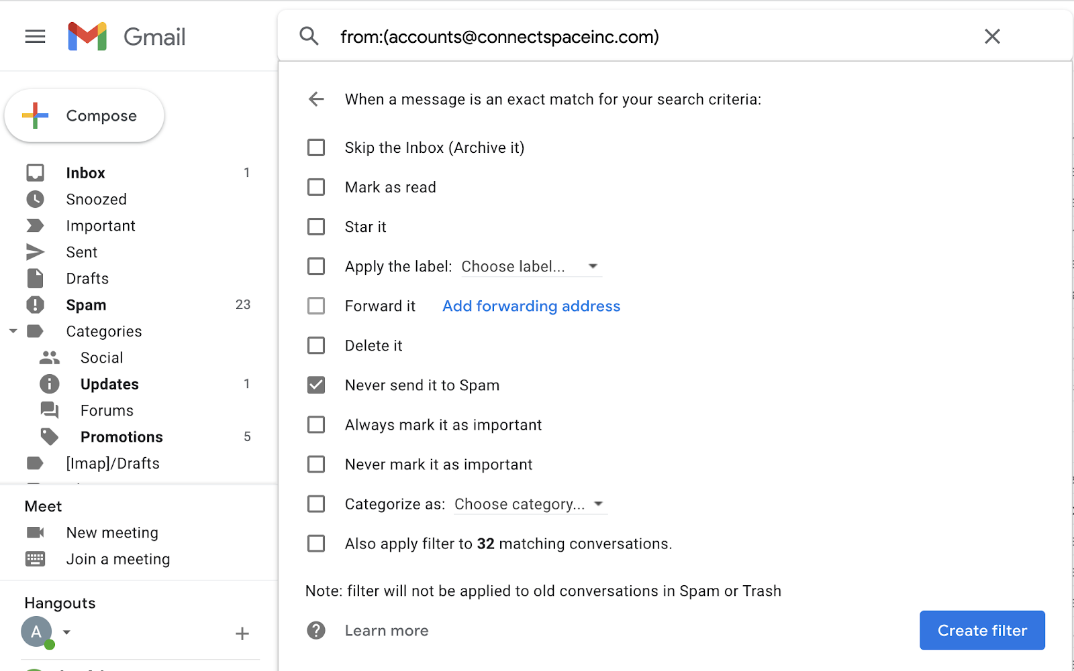Click the Create filter button

pyautogui.click(x=981, y=630)
